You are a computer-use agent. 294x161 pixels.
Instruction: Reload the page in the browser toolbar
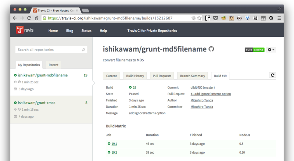coord(29,18)
